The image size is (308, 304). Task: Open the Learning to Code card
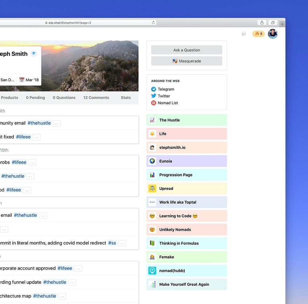coord(187,216)
